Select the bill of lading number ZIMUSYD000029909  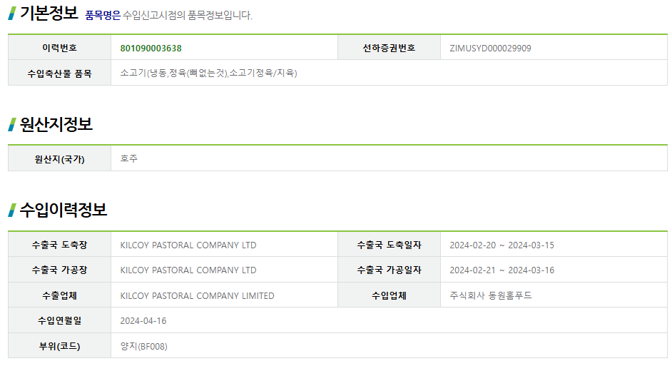coord(490,48)
